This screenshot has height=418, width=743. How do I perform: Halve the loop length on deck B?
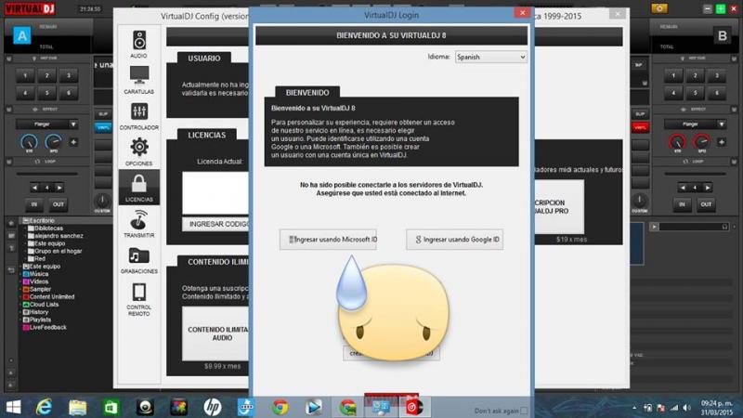pyautogui.click(x=683, y=188)
